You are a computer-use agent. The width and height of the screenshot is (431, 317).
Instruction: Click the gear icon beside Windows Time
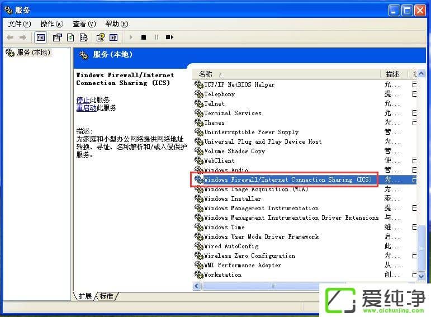(199, 227)
